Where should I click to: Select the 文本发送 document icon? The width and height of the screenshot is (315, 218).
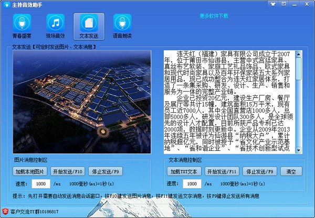coord(88,27)
